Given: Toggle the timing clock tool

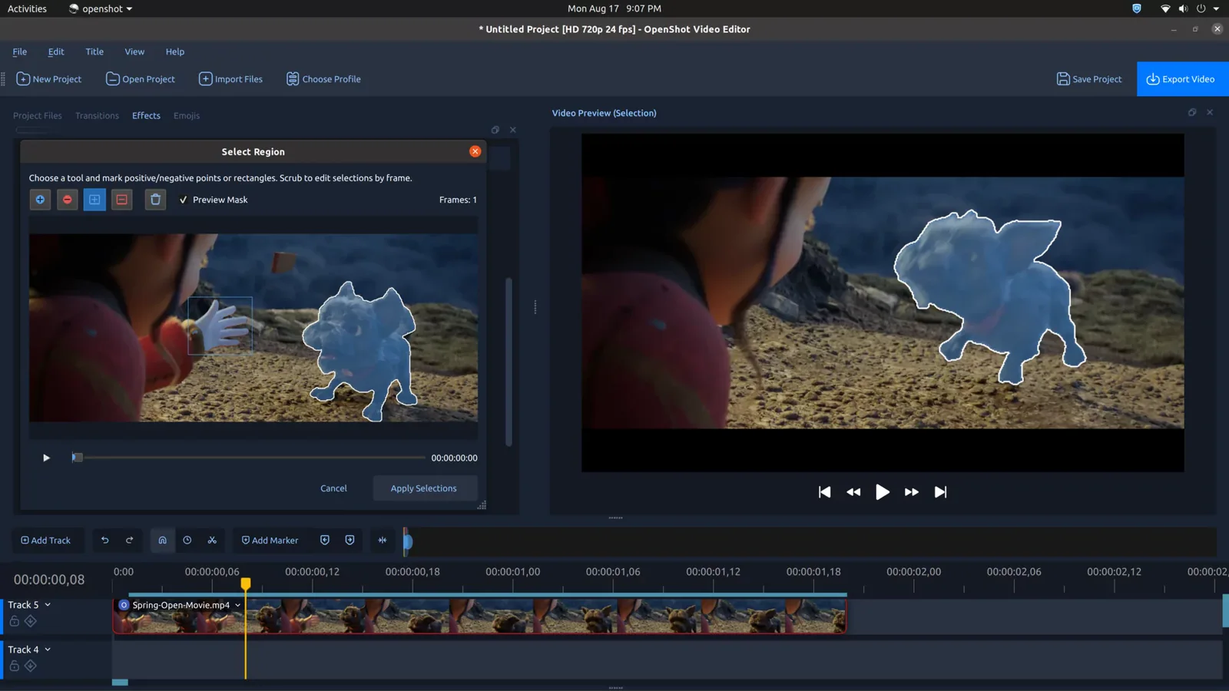Looking at the screenshot, I should 187,541.
